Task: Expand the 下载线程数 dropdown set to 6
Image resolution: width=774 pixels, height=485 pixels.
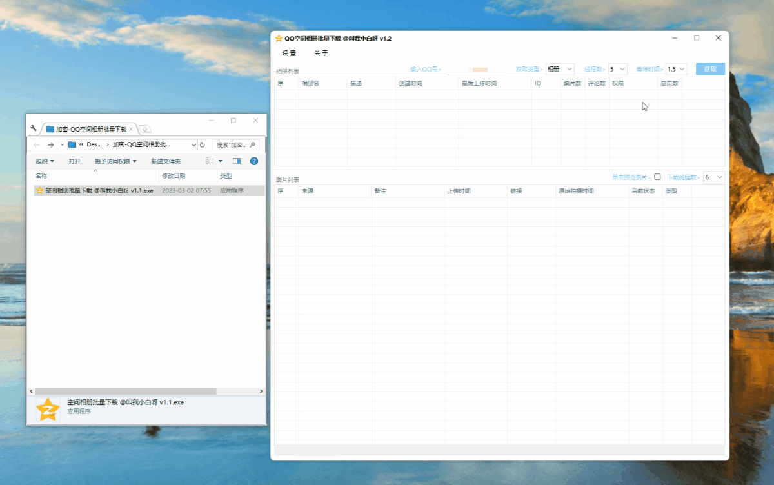Action: tap(713, 177)
